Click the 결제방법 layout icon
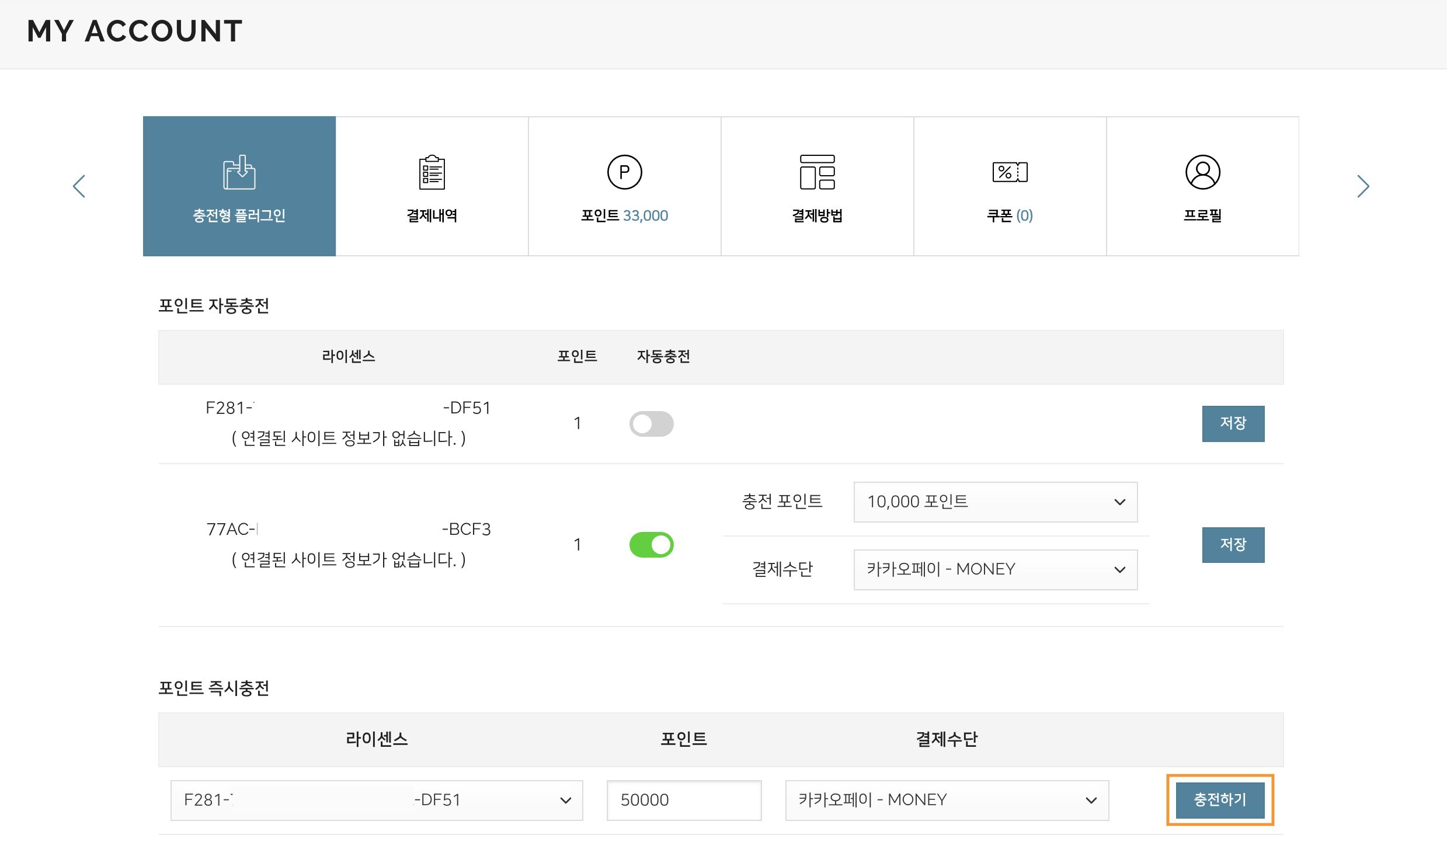The width and height of the screenshot is (1447, 856). tap(818, 172)
